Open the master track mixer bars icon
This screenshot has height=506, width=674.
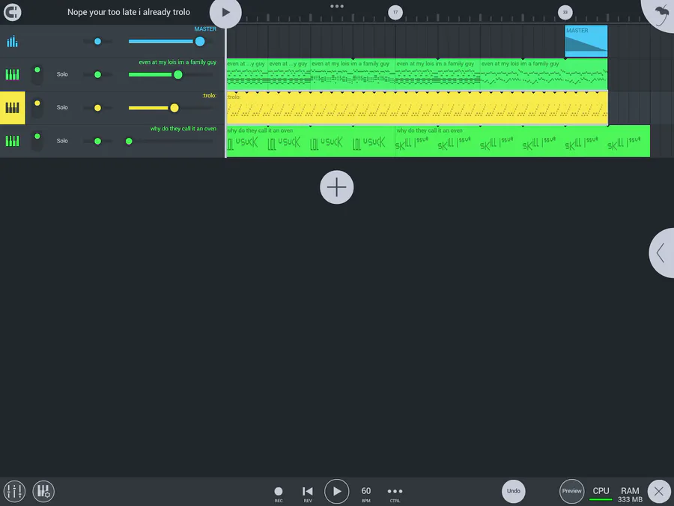[12, 41]
